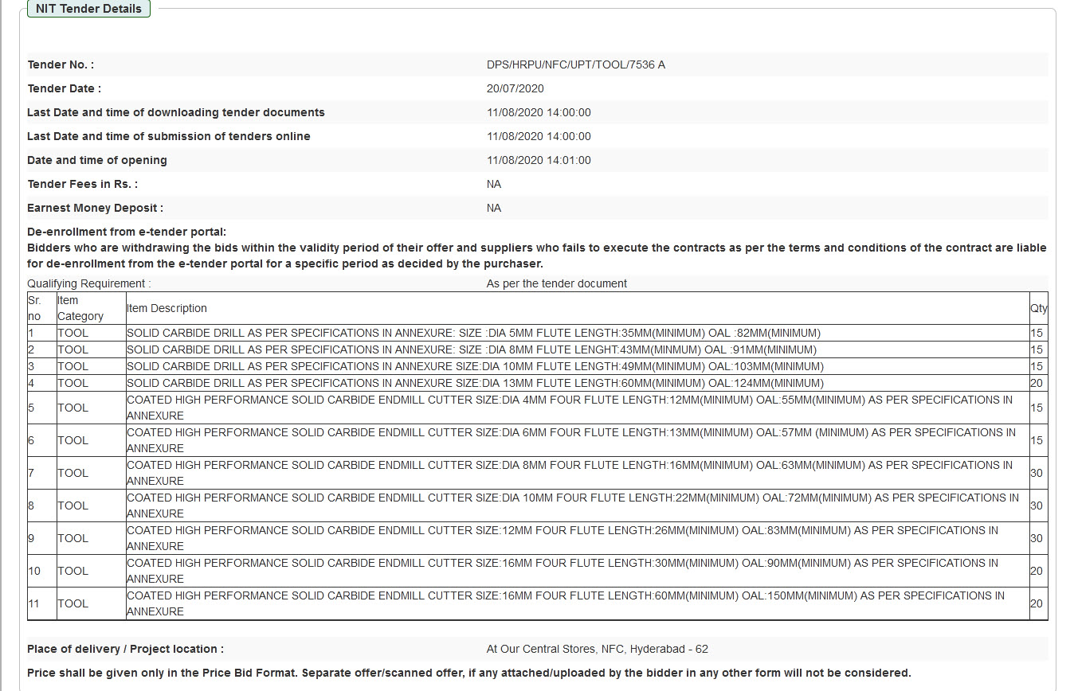Select the DIA 4MM endmill cutter description
Viewport: 1074px width, 691px height.
[x=570, y=408]
